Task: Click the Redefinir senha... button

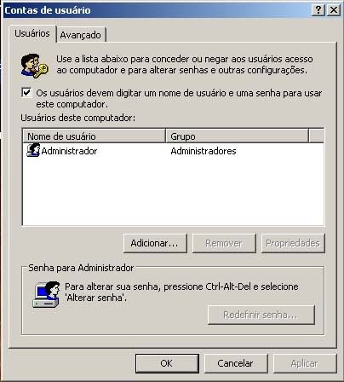Action: pyautogui.click(x=261, y=315)
